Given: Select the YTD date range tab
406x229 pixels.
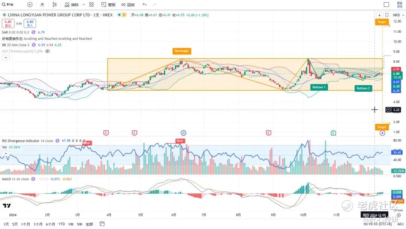Looking at the screenshot, I should pos(62,224).
